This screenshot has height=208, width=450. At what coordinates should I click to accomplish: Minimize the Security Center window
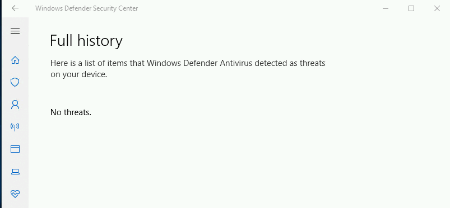tap(386, 8)
